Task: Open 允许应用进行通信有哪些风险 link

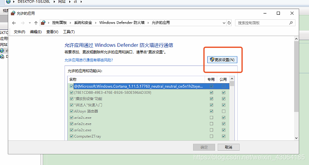Action: click(89, 60)
